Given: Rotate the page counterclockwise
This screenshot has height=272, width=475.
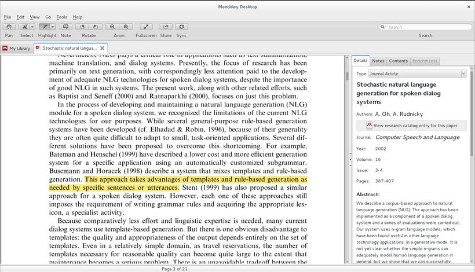Looking at the screenshot, I should coord(82,27).
